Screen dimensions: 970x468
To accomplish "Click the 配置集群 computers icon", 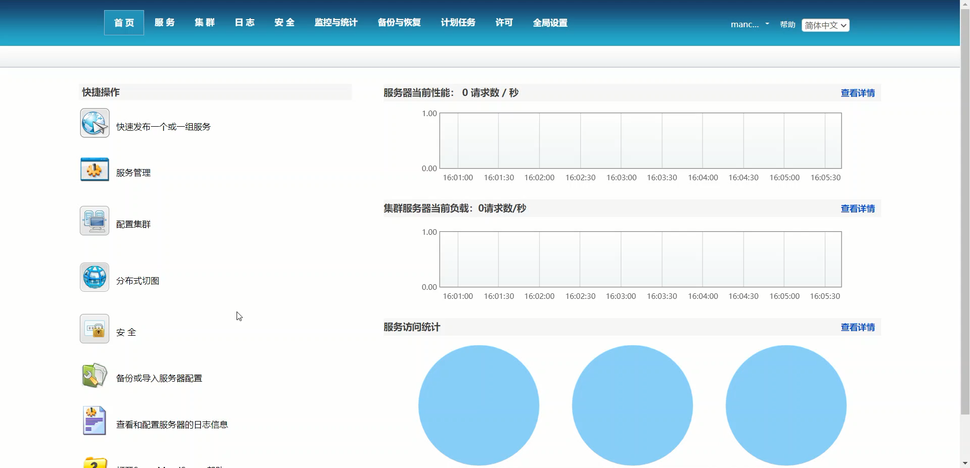I will [x=94, y=221].
